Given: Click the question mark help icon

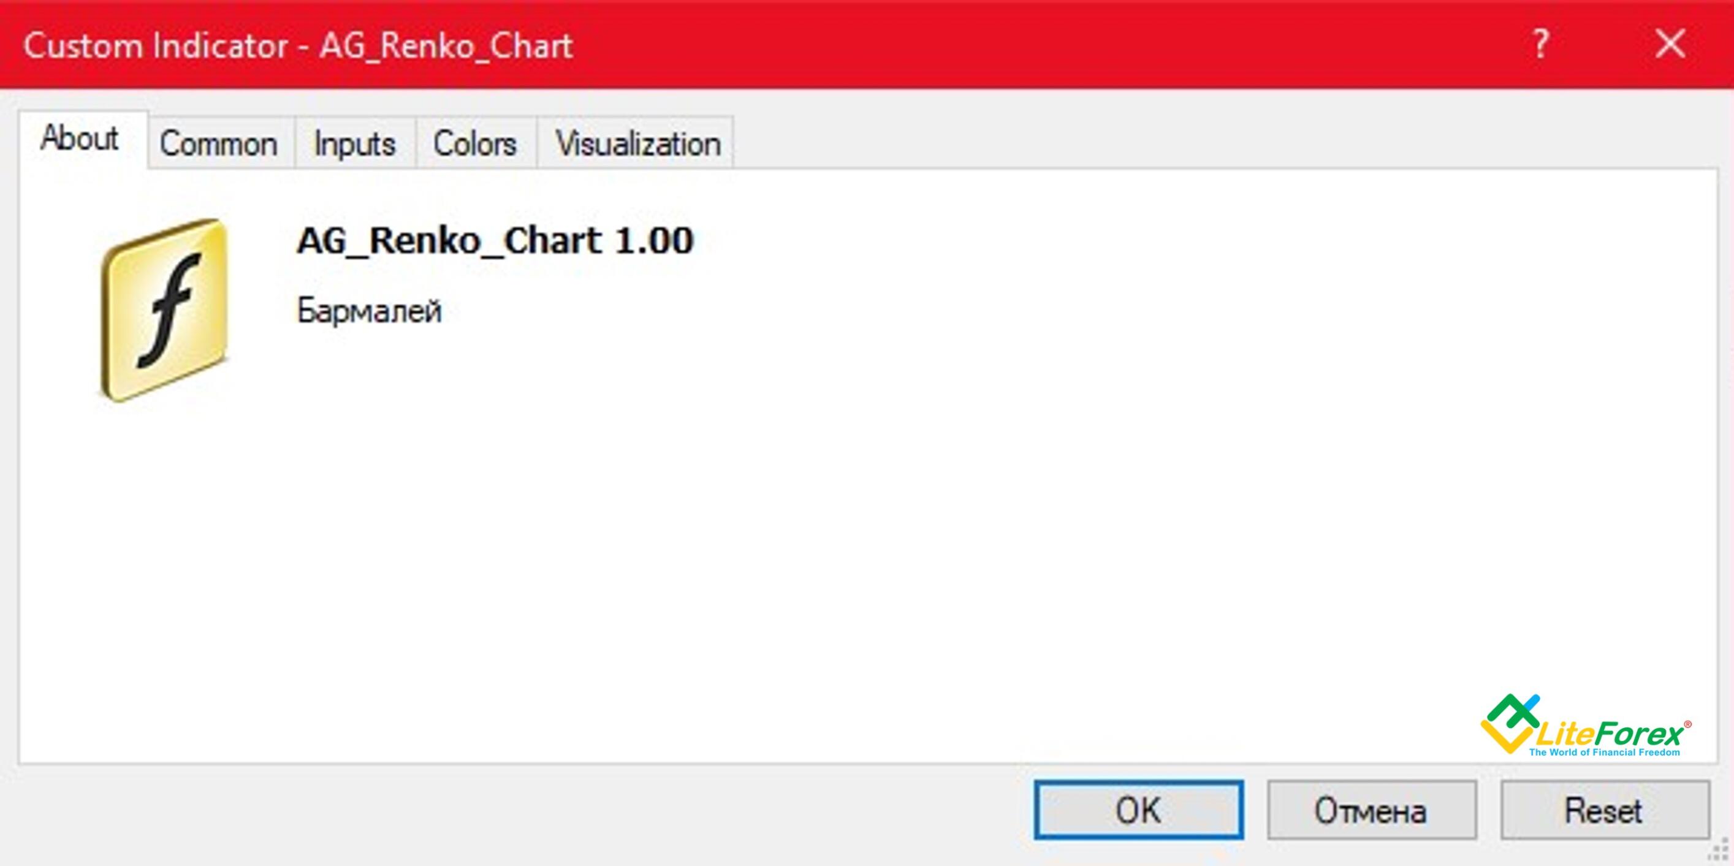Looking at the screenshot, I should 1540,44.
